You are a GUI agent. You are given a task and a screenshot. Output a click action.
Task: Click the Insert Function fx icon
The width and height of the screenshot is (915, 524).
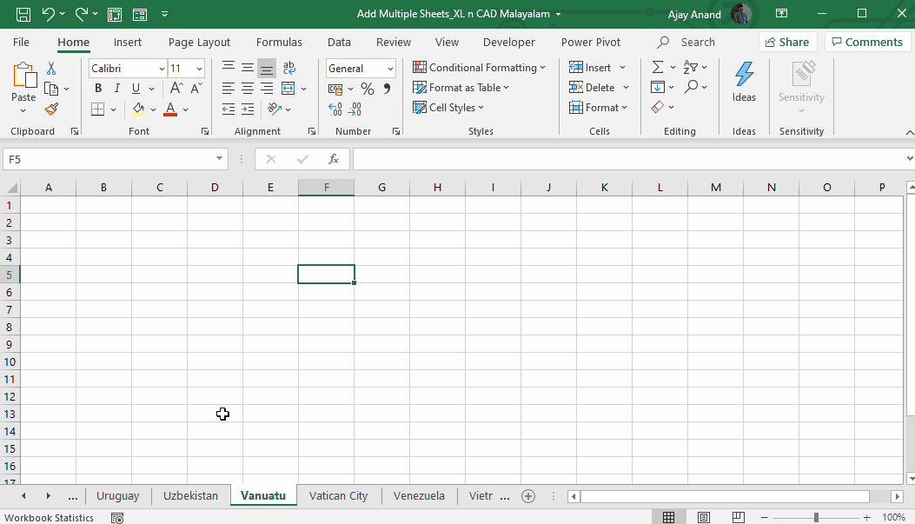point(333,159)
